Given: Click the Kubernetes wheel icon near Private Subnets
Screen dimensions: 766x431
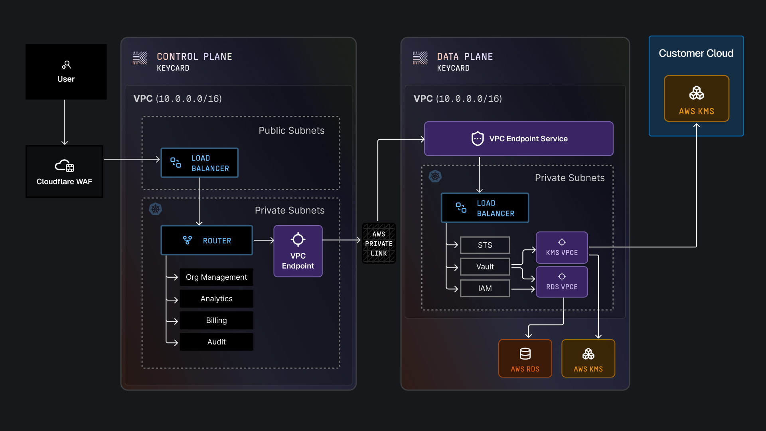Looking at the screenshot, I should (x=156, y=209).
